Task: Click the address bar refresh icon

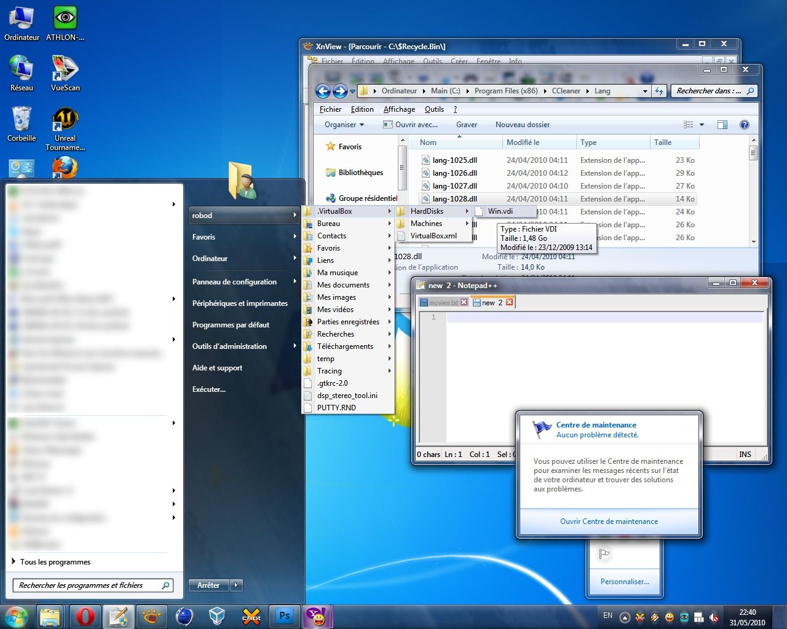Action: click(x=659, y=91)
